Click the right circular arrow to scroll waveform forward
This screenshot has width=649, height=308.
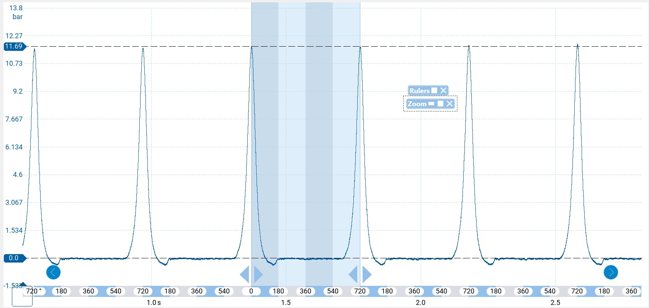tap(611, 272)
